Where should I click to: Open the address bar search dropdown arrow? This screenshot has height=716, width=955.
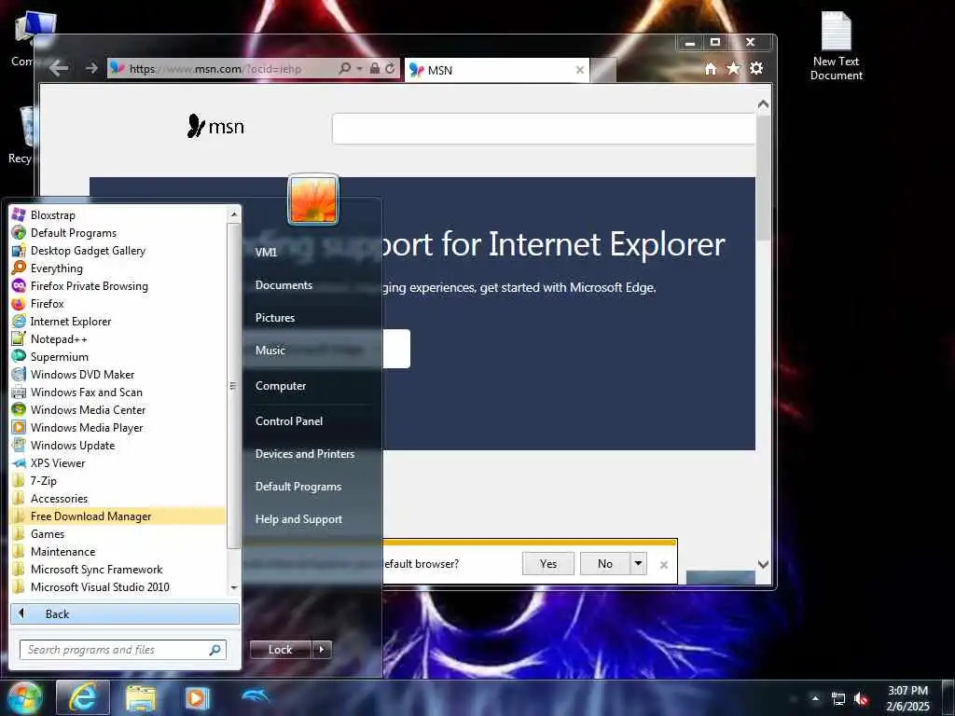(359, 68)
